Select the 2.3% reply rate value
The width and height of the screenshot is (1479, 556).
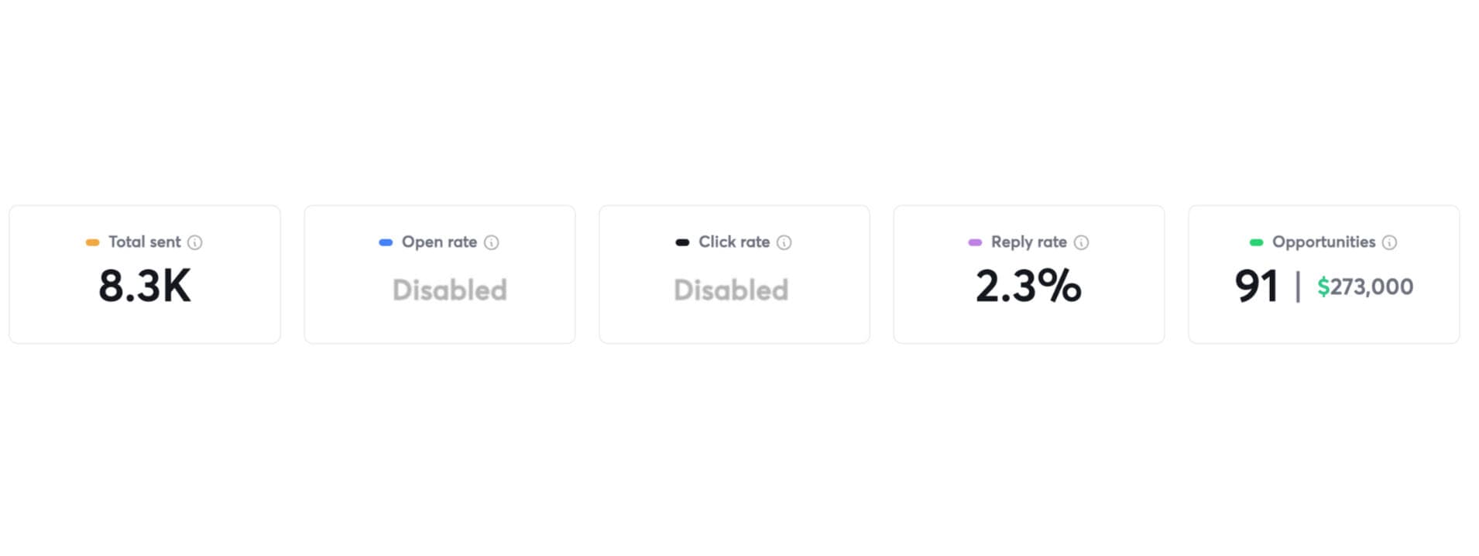click(1028, 286)
